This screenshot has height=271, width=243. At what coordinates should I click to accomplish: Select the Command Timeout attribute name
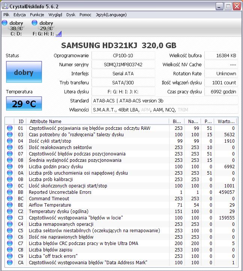click(49, 198)
